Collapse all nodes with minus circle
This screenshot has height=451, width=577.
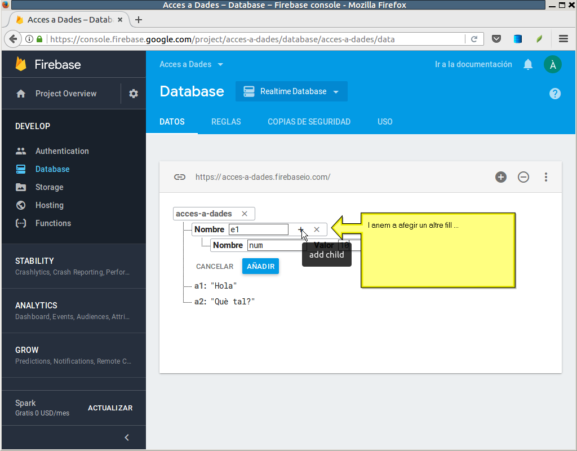click(x=523, y=177)
